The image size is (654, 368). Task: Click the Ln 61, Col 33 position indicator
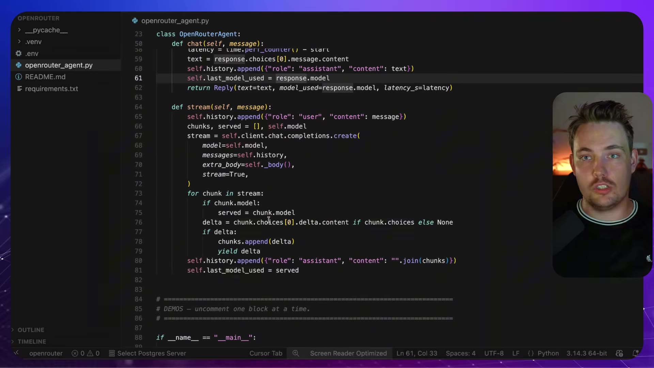(x=417, y=353)
